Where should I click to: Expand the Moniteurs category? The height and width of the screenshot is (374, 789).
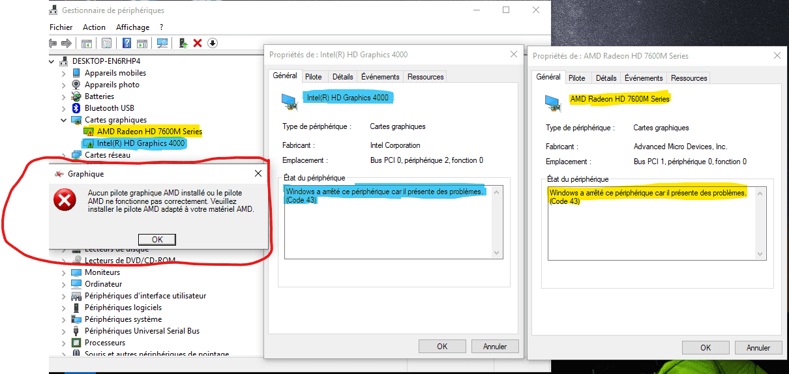pos(64,272)
